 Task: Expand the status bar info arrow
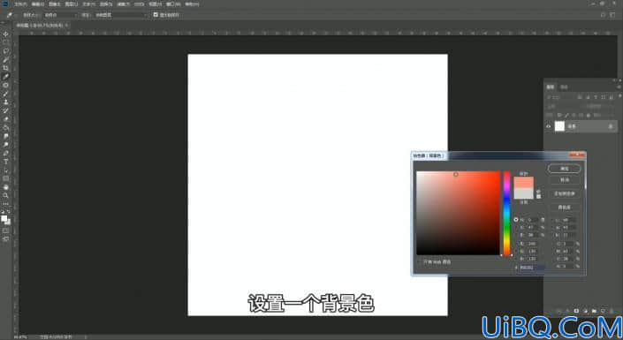coord(85,337)
